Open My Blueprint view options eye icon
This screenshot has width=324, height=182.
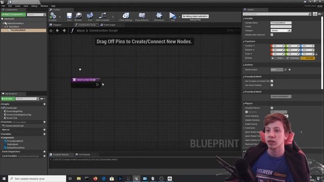[x=43, y=99]
